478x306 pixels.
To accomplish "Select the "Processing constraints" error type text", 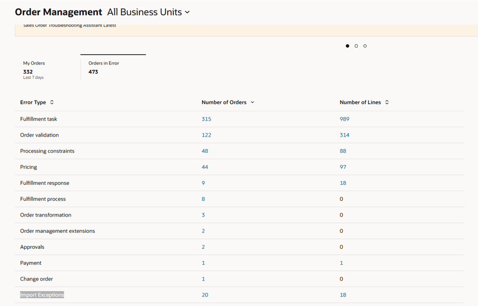I will tap(47, 151).
